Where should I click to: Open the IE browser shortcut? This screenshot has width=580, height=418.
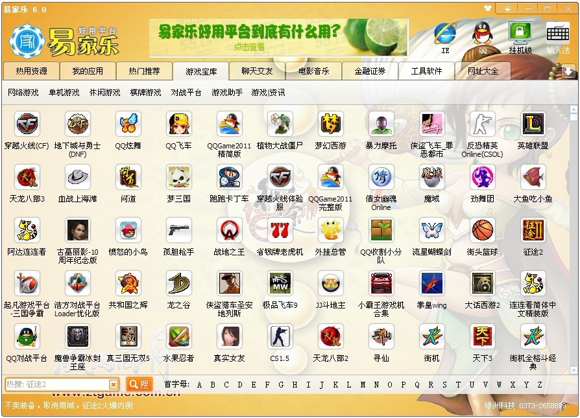445,38
